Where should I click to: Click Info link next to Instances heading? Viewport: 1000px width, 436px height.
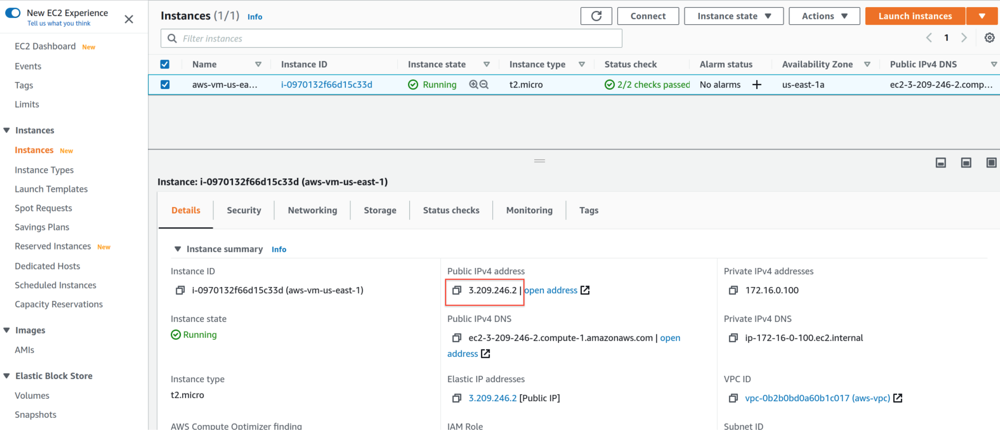(x=255, y=17)
